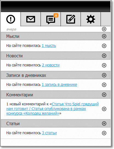The width and height of the screenshot is (114, 149).
Task: Dismiss all notifications from вчера
Action: (x=104, y=29)
